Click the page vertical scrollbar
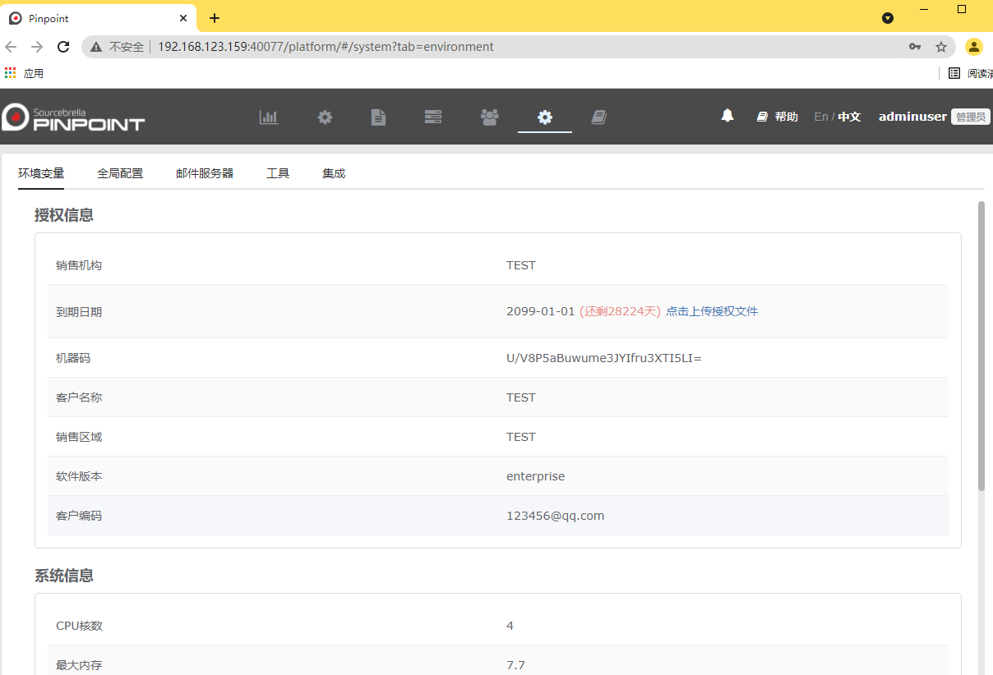Image resolution: width=993 pixels, height=675 pixels. point(981,345)
